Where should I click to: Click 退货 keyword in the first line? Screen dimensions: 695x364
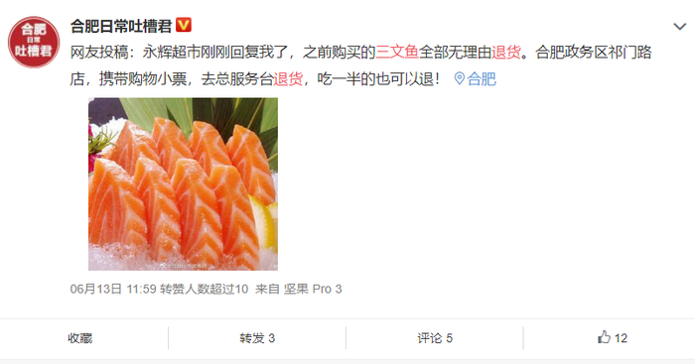click(506, 53)
